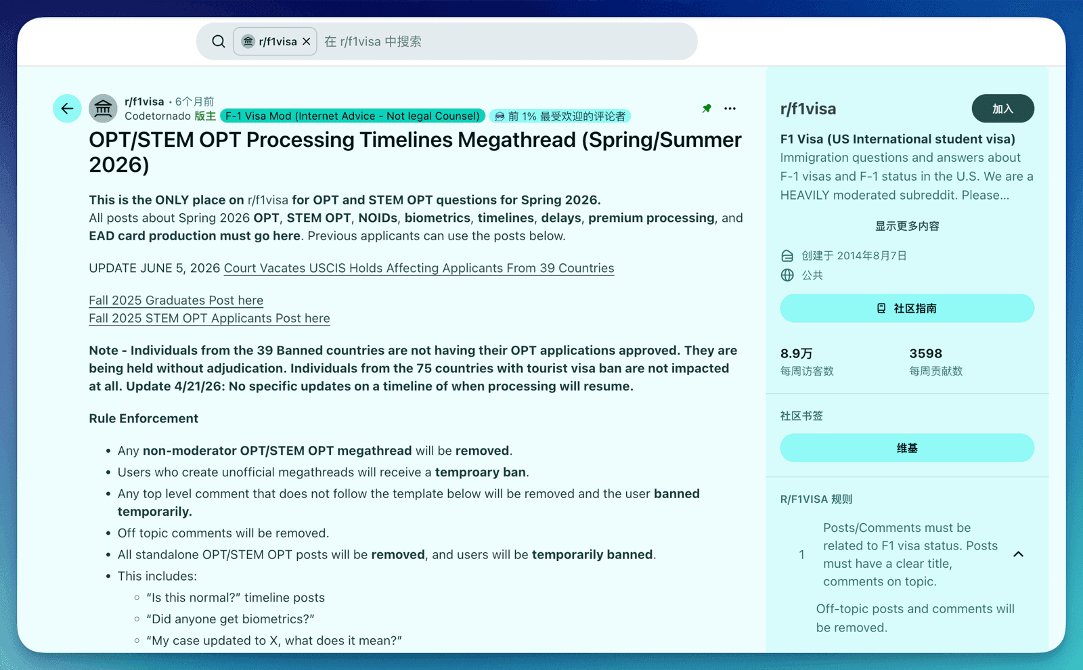Open the Court Vacates USCIS Holds link
Screen dimensions: 1083x670
(419, 268)
